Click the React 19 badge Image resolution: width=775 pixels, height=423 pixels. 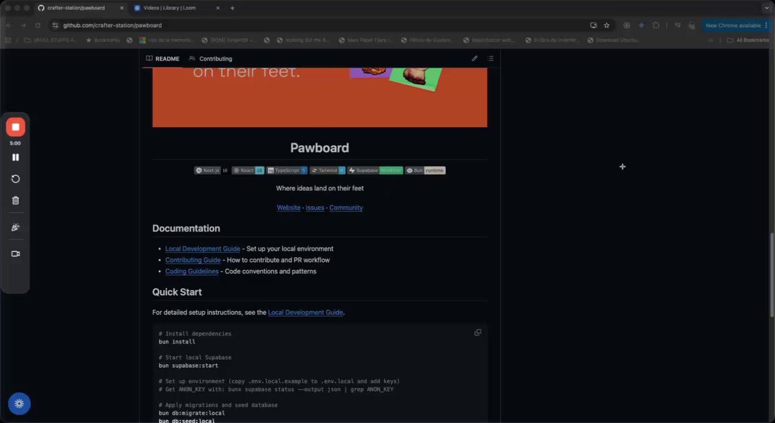[248, 171]
